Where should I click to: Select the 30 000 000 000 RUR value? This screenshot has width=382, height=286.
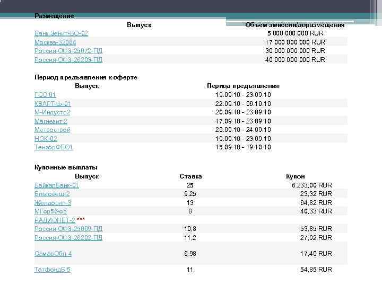click(296, 51)
